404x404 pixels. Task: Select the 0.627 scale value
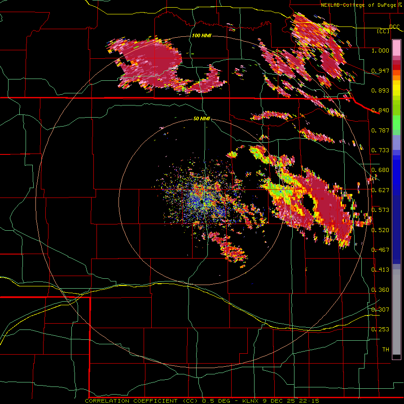point(380,190)
